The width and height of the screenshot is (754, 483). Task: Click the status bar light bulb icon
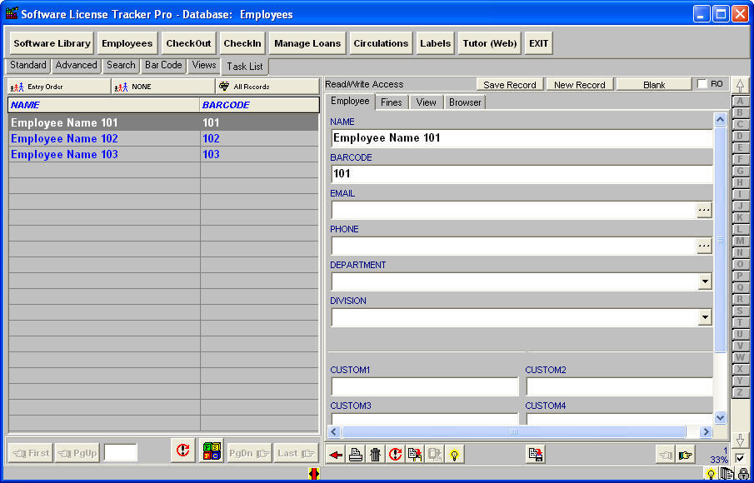710,474
